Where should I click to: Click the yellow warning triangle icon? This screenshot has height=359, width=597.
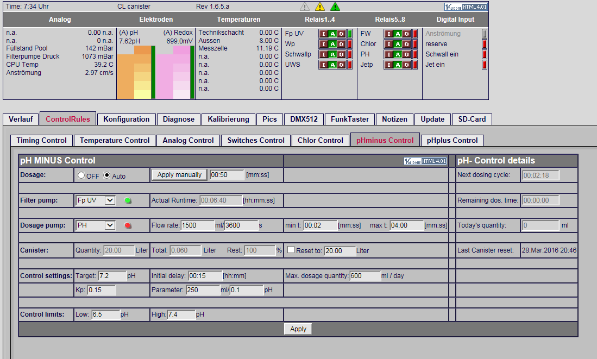(x=320, y=7)
